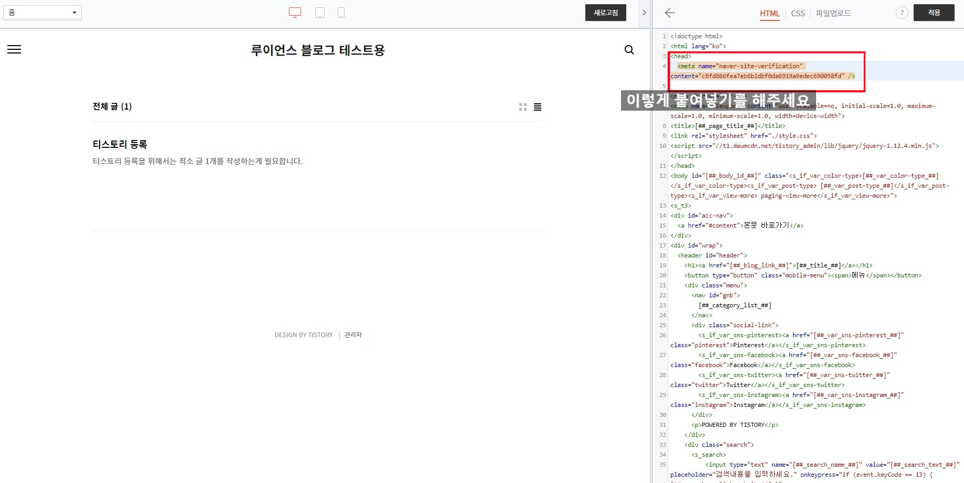
Task: Switch to mobile phone preview icon
Action: (x=341, y=13)
